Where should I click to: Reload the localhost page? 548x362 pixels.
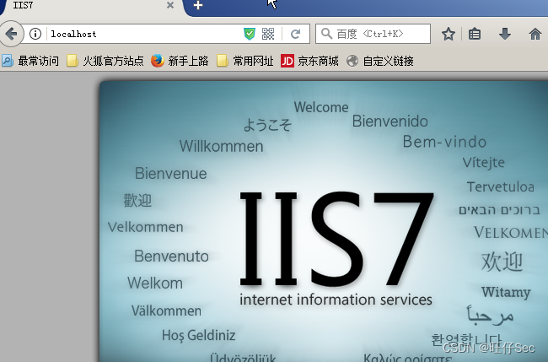[x=296, y=34]
